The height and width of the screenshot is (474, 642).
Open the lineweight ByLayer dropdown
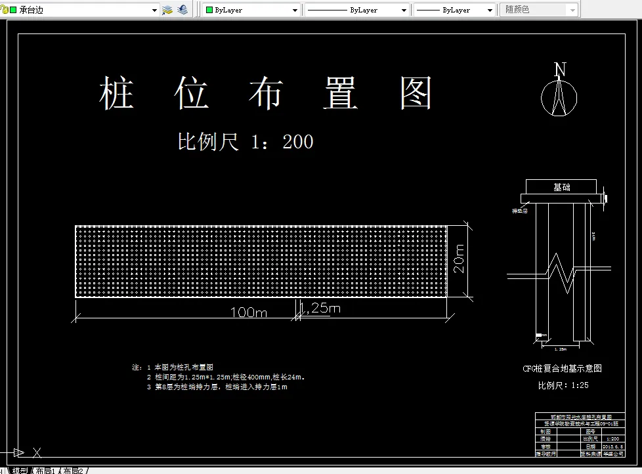point(491,10)
